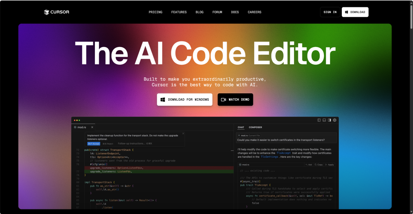Click the removed line 'upgrade_listeners: Option<ListenFds>,'
Screen dimensions: 413x214
pyautogui.click(x=159, y=168)
